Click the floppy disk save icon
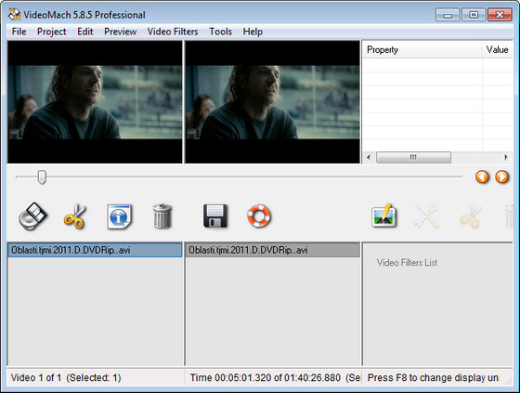The width and height of the screenshot is (520, 393). pos(215,216)
